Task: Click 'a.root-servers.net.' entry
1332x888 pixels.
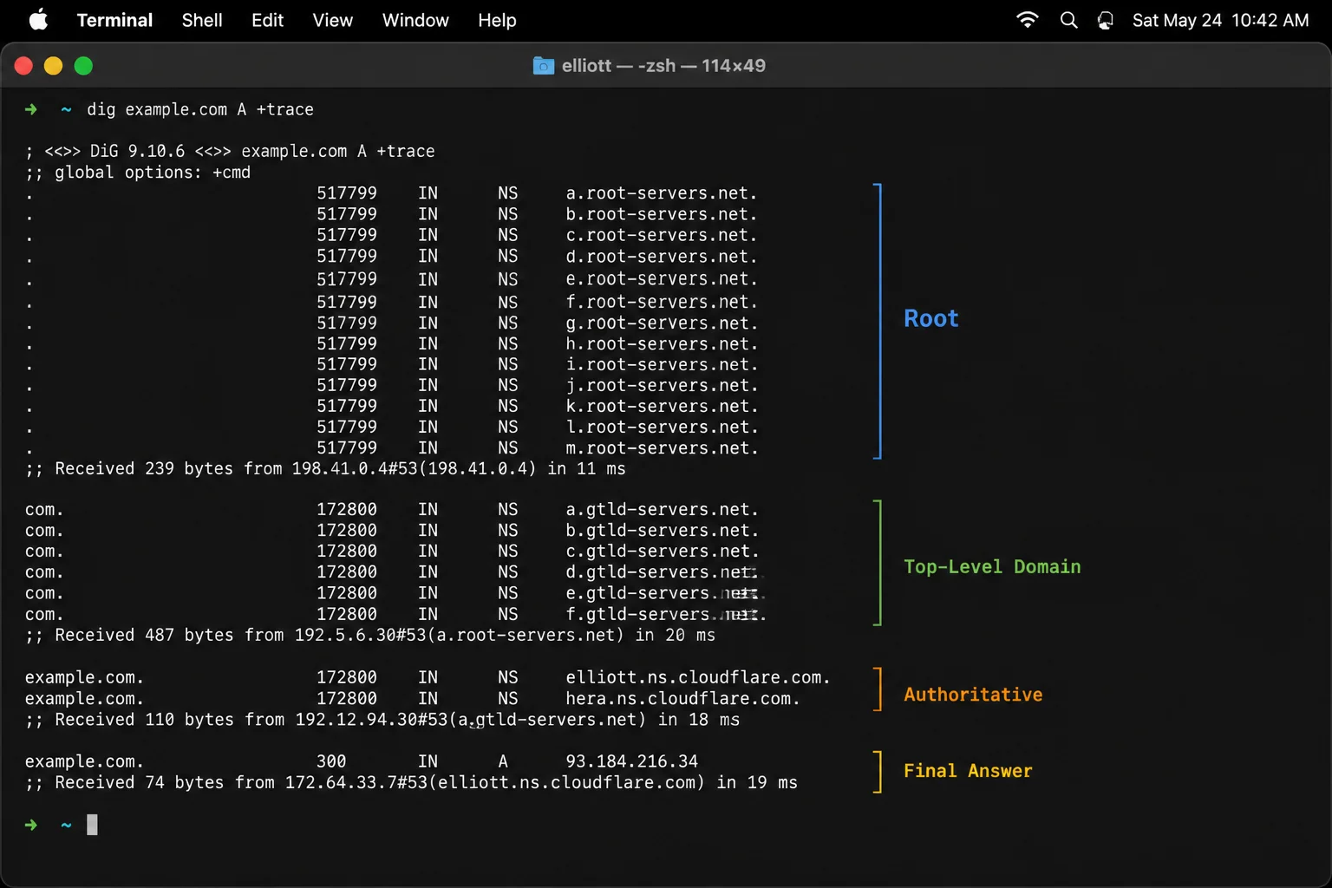Action: click(662, 193)
